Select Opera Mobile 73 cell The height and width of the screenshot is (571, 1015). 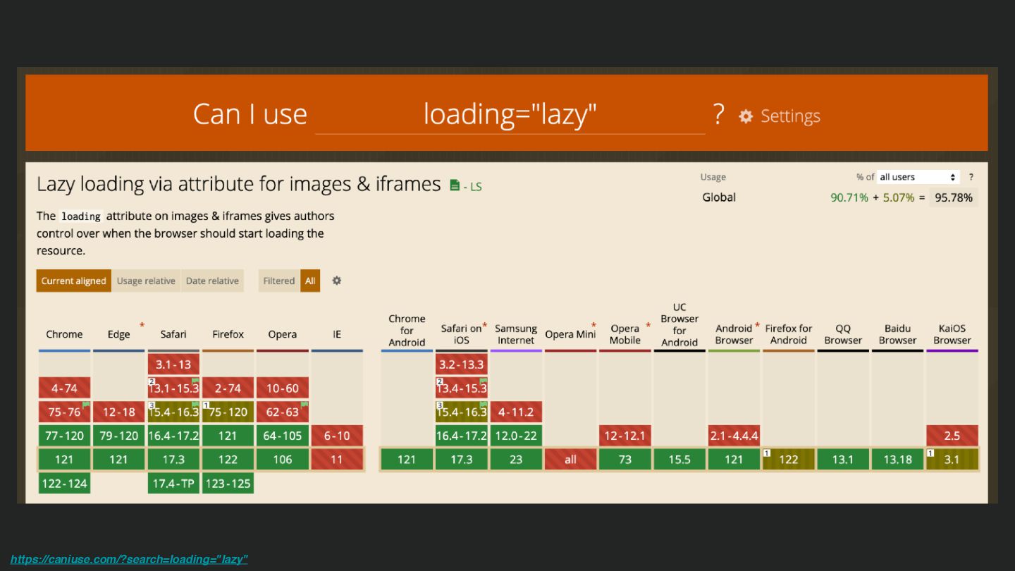tap(625, 460)
